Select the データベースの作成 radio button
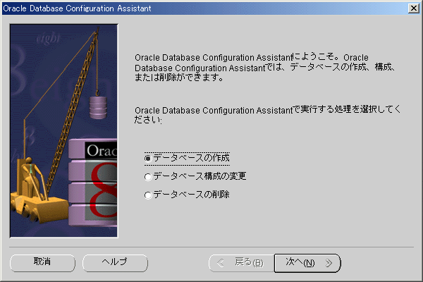423x282 pixels. point(147,158)
